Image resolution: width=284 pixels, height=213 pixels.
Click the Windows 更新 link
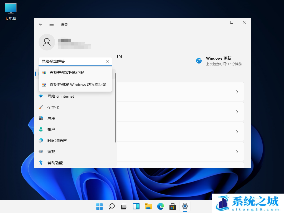(x=219, y=59)
